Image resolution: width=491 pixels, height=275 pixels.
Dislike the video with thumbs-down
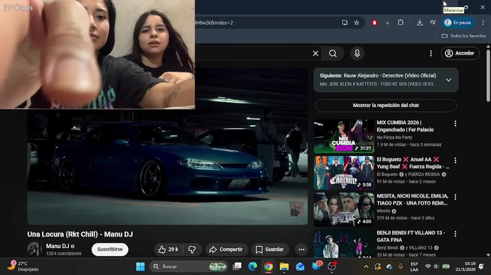[x=192, y=249]
